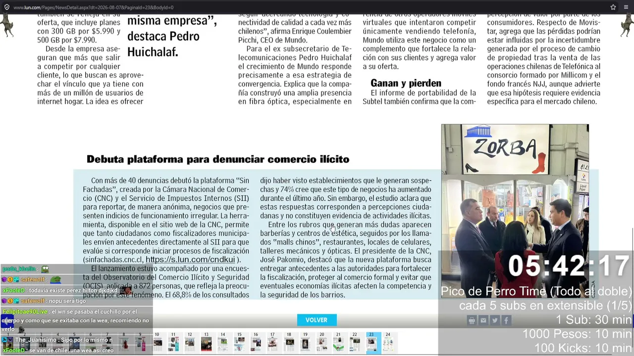Click 'Pico de Perro Time (Todo al doble)' overlay text
The image size is (634, 356).
[x=536, y=291]
